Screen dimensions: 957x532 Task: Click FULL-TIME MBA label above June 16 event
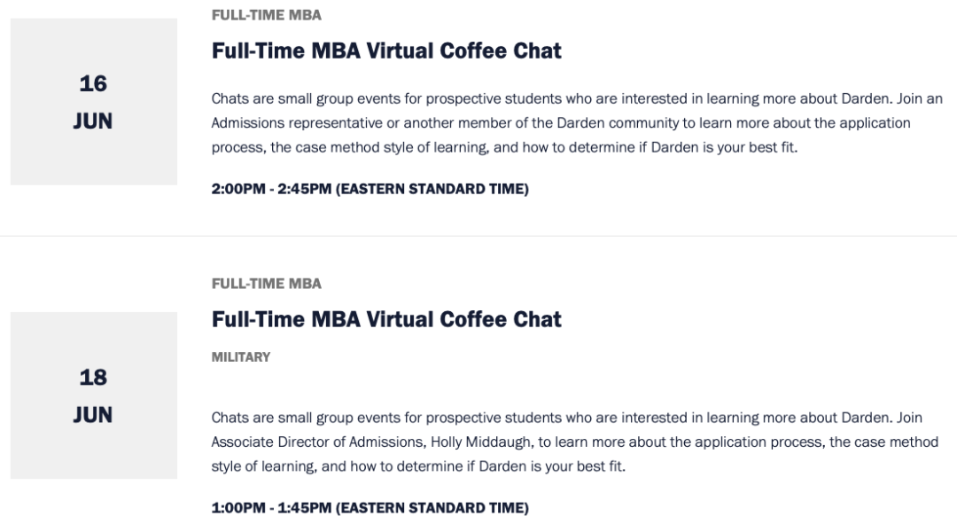266,15
